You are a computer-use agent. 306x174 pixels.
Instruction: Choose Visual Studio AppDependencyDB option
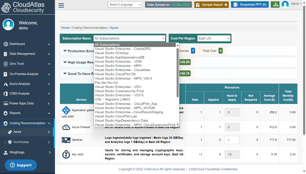(x=120, y=57)
